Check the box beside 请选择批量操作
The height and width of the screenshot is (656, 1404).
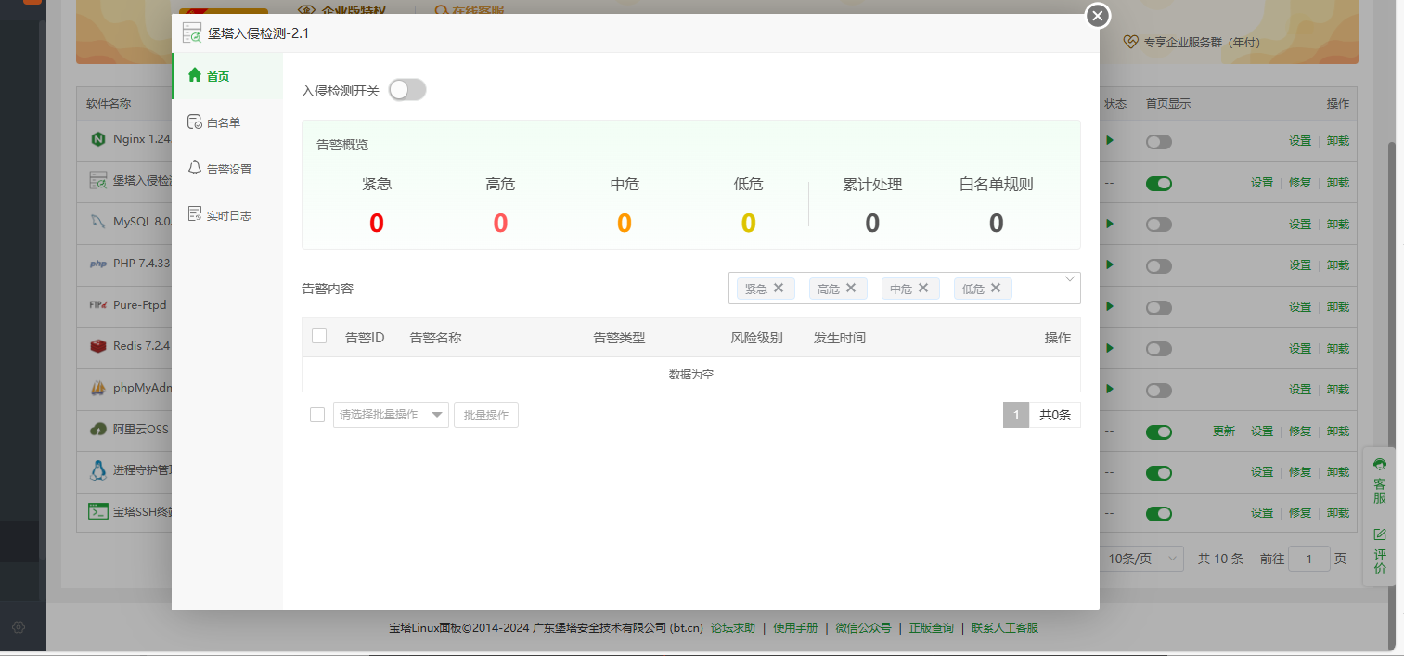tap(317, 415)
